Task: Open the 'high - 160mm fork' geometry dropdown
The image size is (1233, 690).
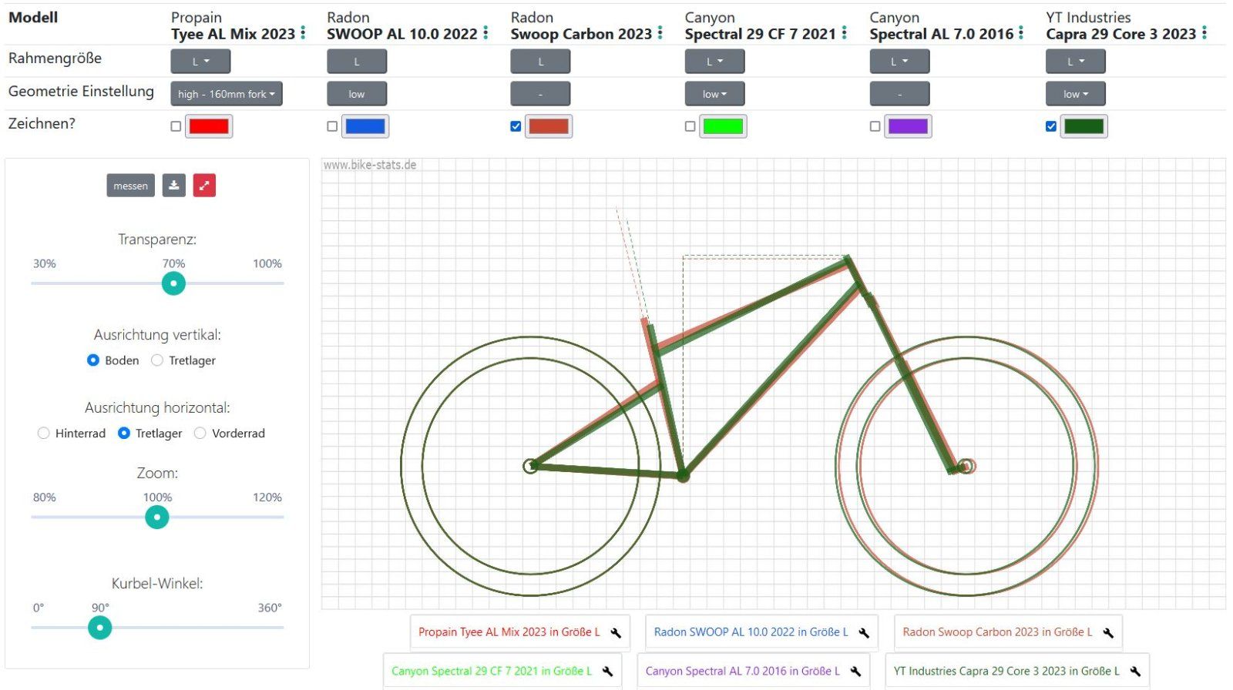Action: [226, 94]
